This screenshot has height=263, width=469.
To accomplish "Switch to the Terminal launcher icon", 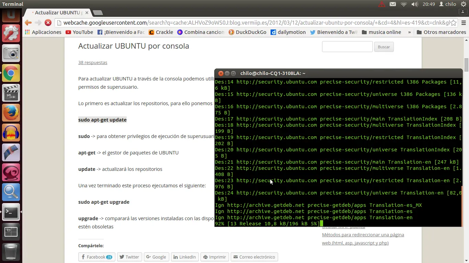I will coord(11,212).
